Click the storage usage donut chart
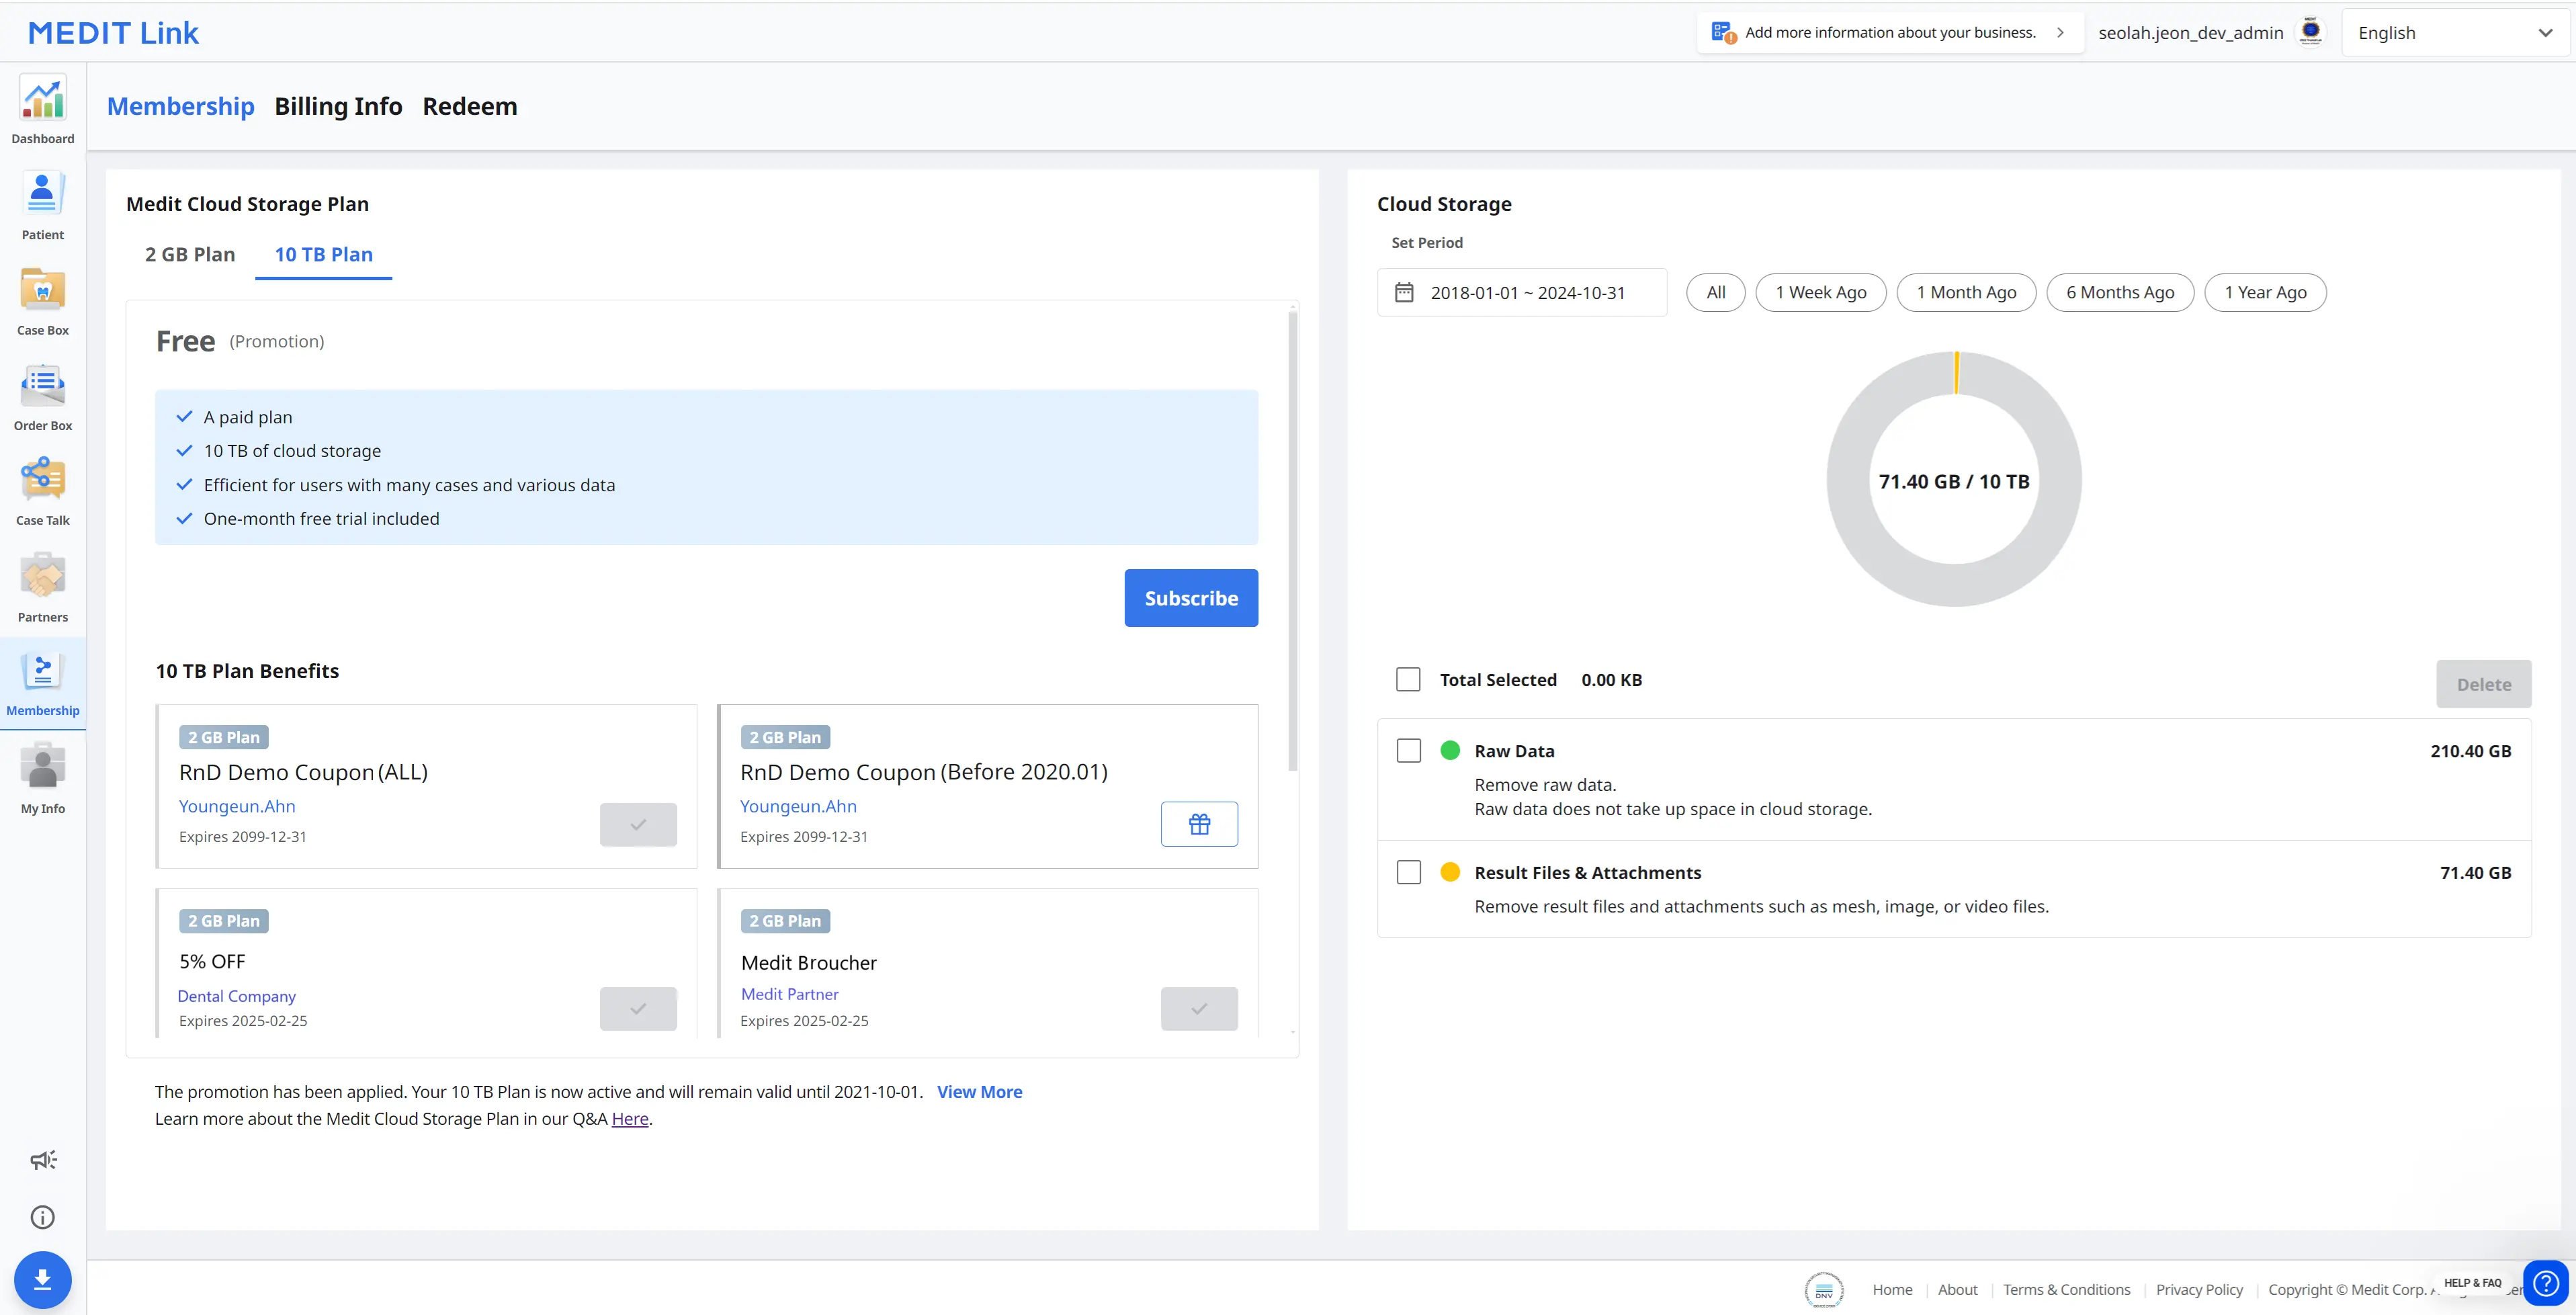2576x1315 pixels. pyautogui.click(x=1954, y=479)
